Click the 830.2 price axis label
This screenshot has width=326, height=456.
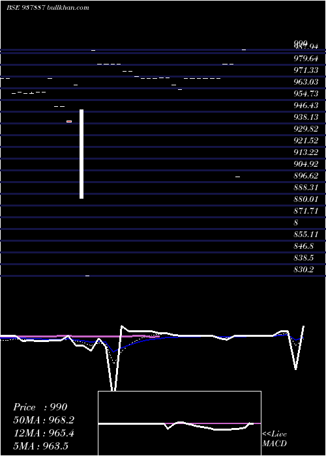[x=304, y=270]
